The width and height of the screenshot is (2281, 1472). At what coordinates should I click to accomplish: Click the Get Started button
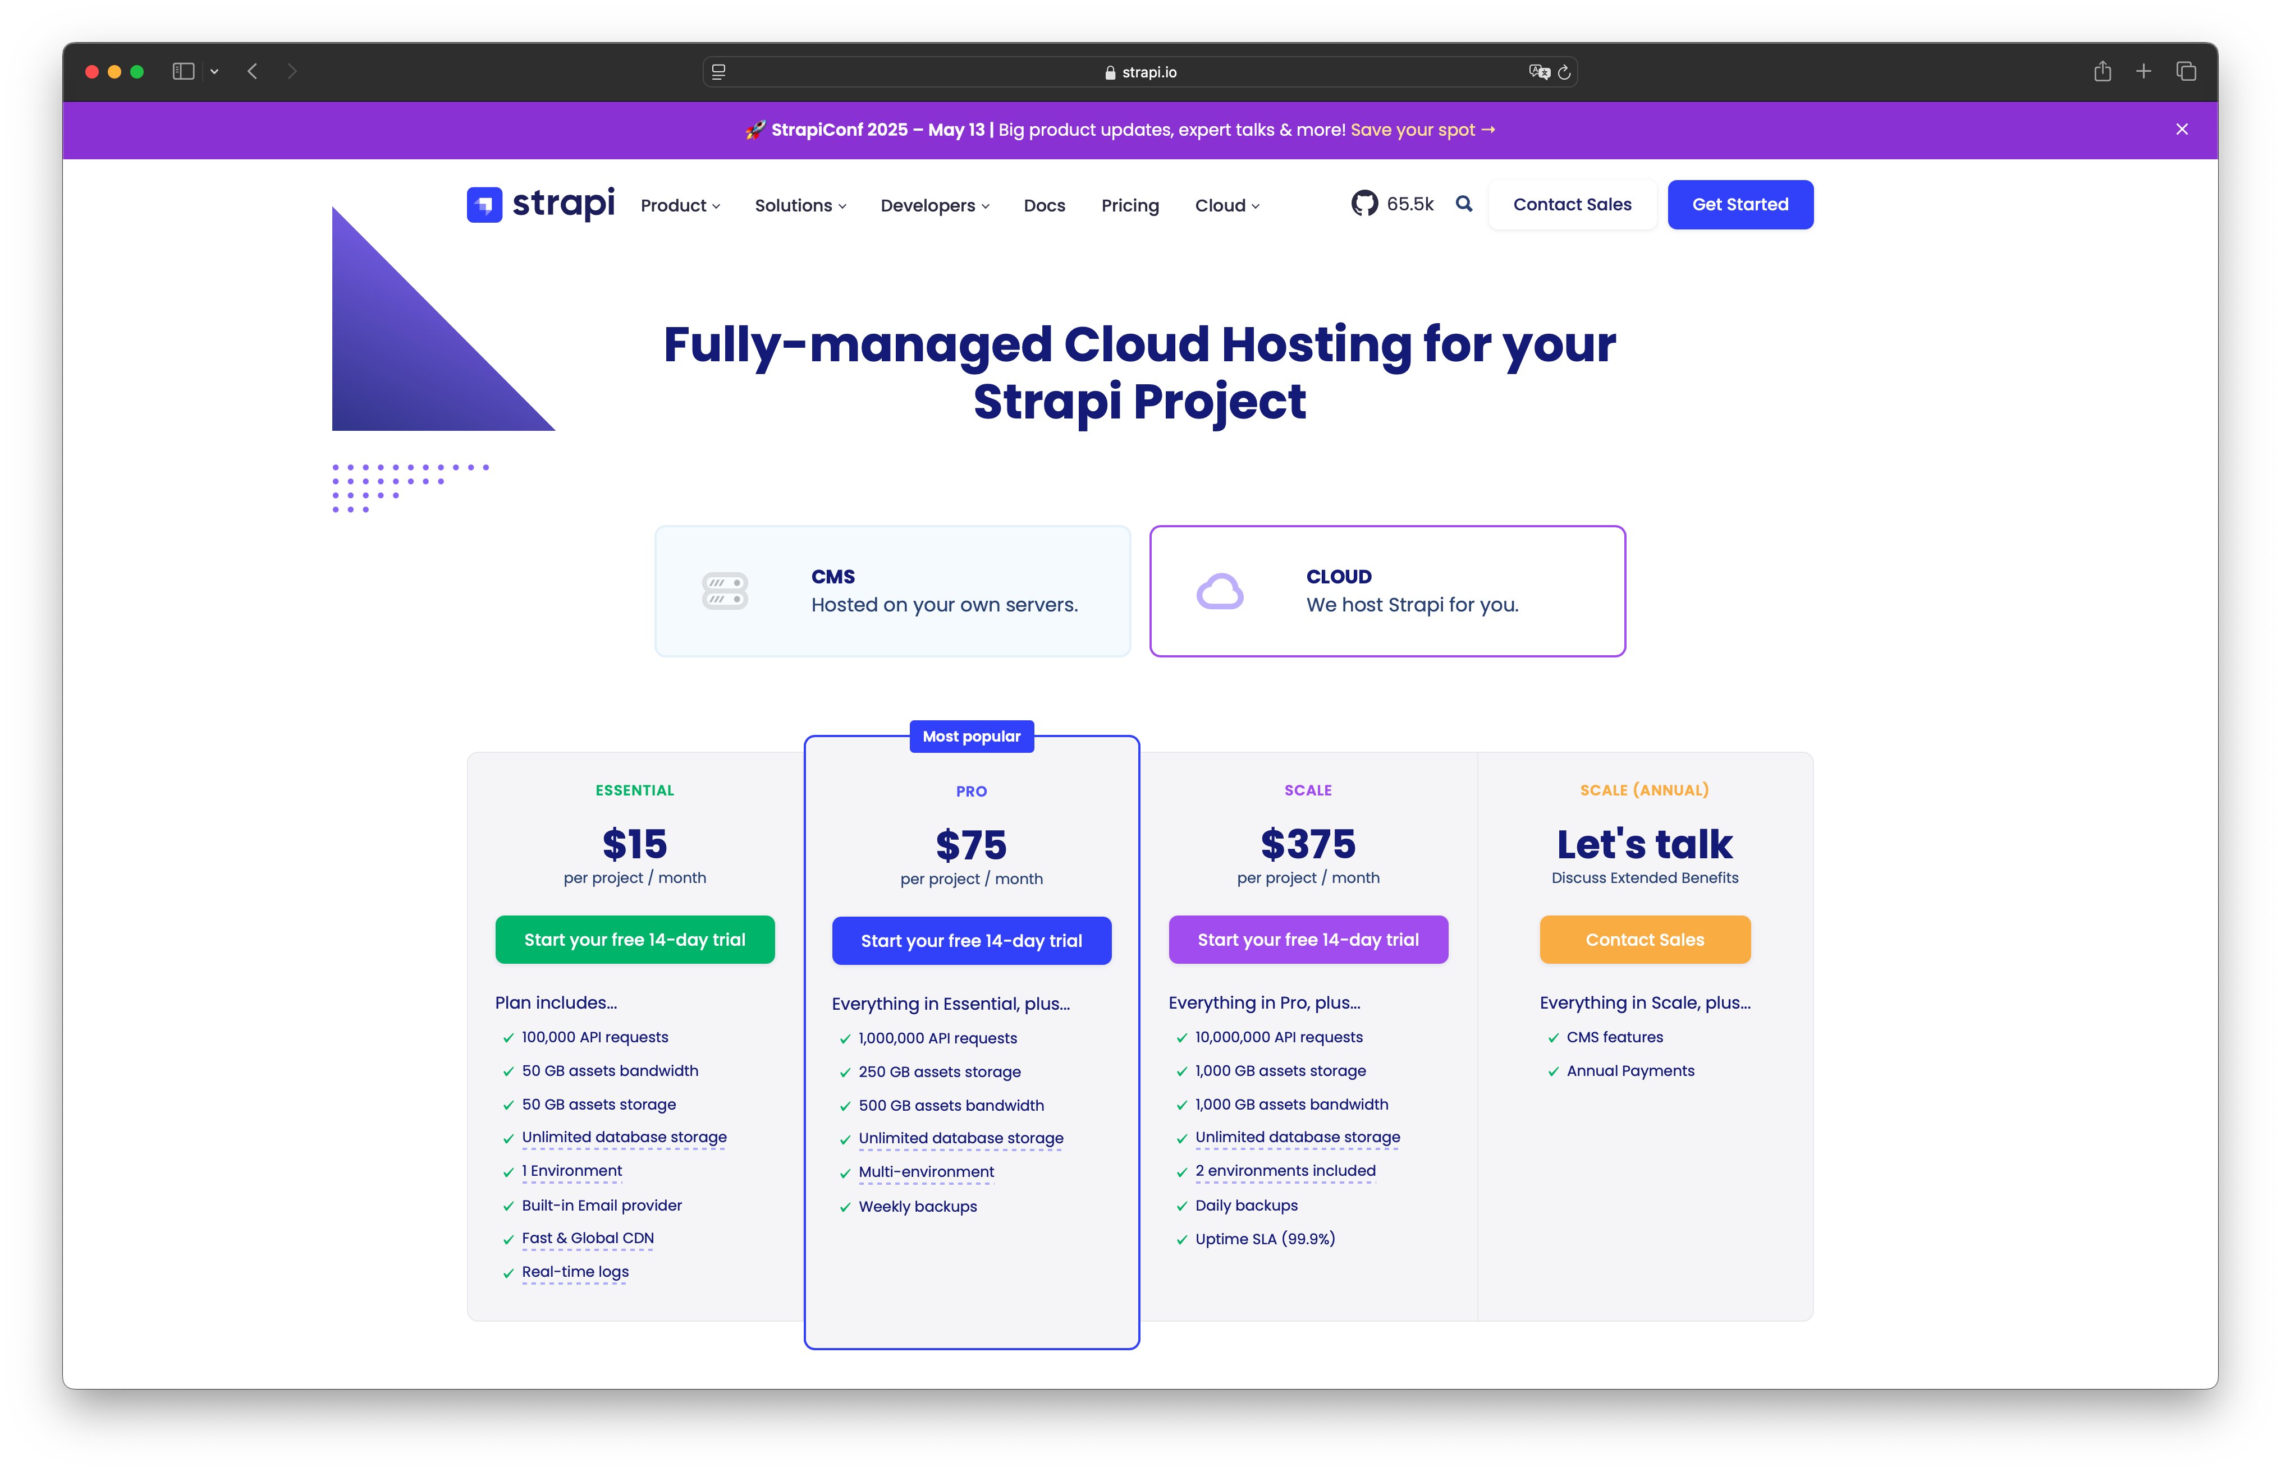(1740, 205)
